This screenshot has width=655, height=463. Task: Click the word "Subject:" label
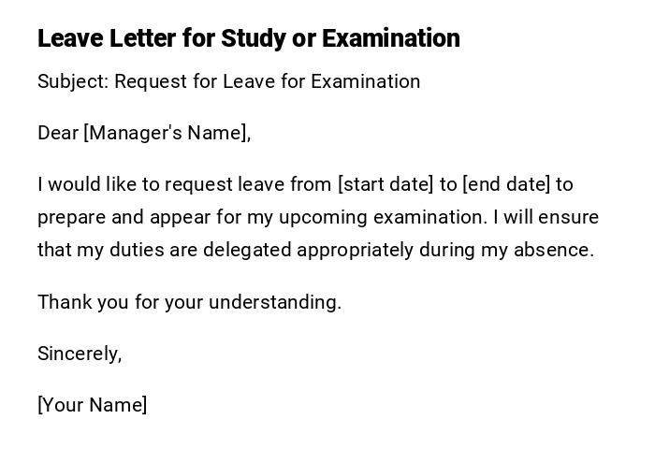pyautogui.click(x=73, y=81)
